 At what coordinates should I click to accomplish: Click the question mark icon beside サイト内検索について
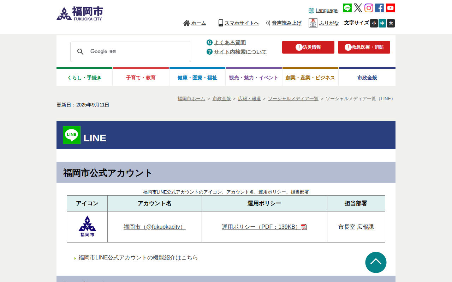click(209, 52)
